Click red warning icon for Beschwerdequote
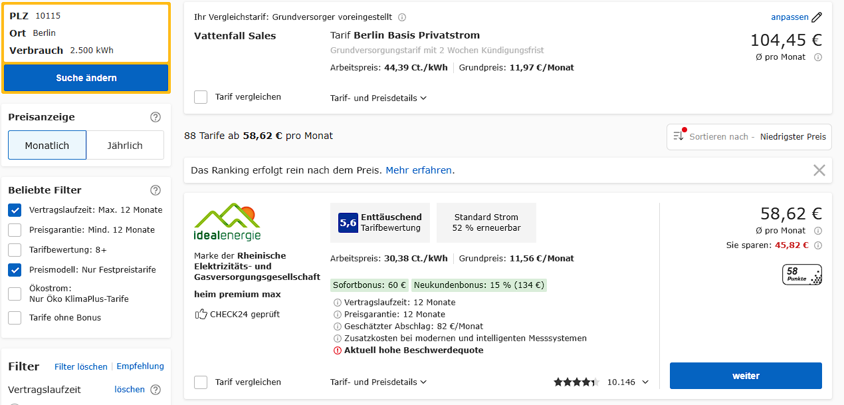The height and width of the screenshot is (405, 844). pyautogui.click(x=338, y=350)
